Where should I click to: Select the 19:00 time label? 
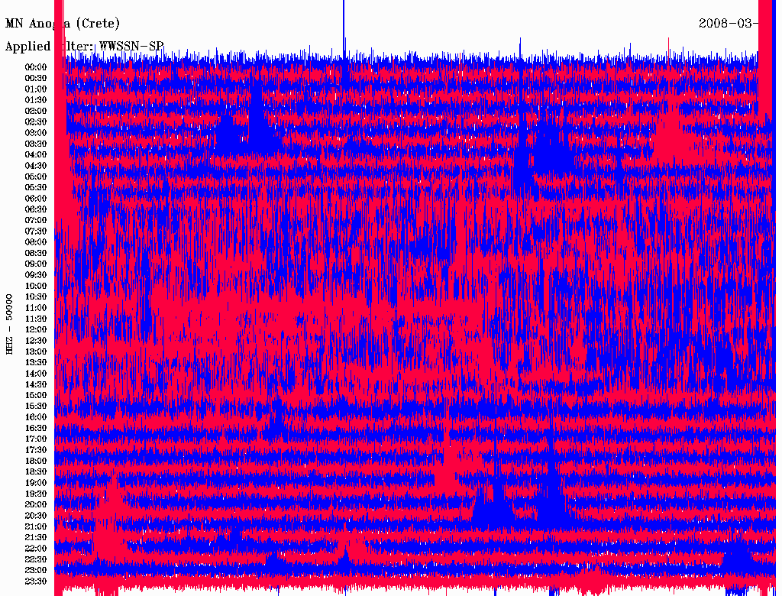tap(36, 483)
